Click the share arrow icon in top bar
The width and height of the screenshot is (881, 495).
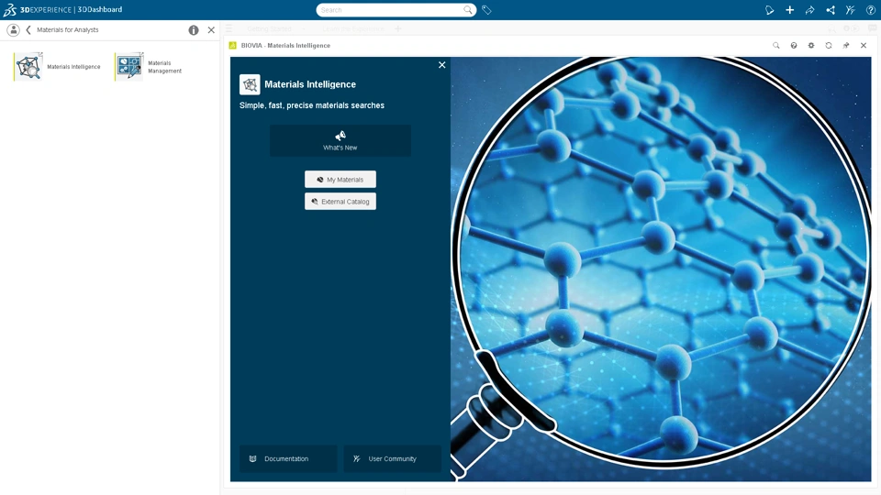coord(809,10)
